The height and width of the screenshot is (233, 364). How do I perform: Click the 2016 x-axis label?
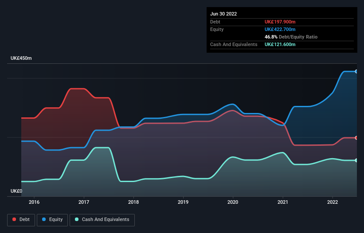pyautogui.click(x=34, y=202)
